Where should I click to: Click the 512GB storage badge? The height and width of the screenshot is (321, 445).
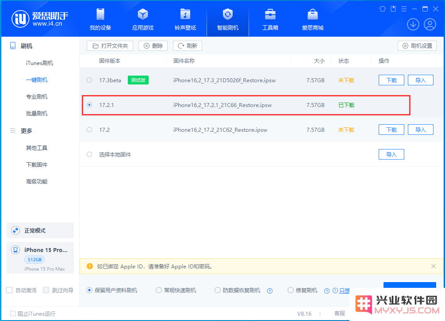(35, 260)
